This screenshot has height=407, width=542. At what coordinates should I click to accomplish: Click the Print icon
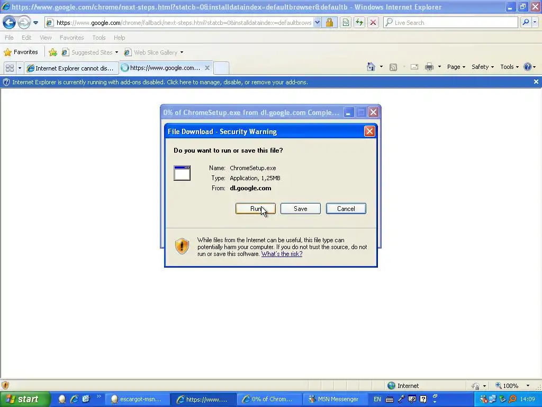point(429,67)
